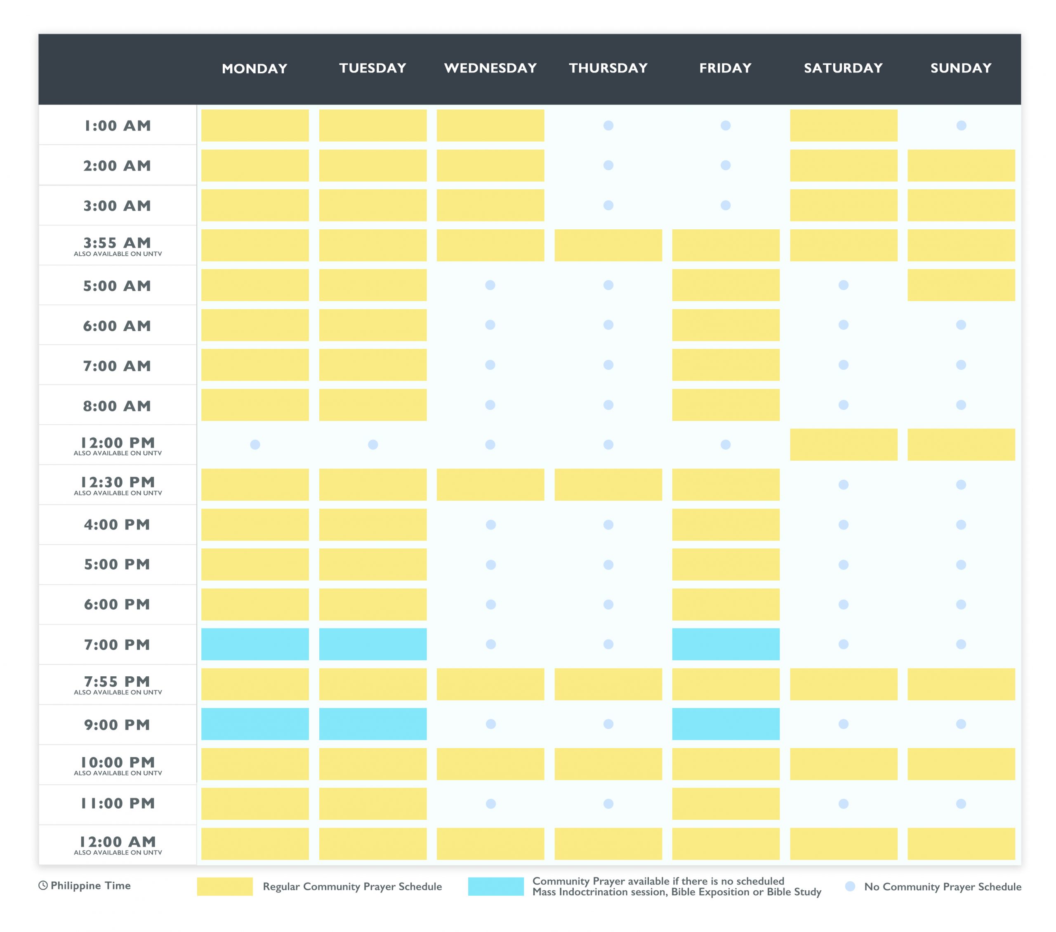This screenshot has width=1056, height=932.
Task: Click the cyan conditional prayer legend swatch
Action: click(495, 887)
